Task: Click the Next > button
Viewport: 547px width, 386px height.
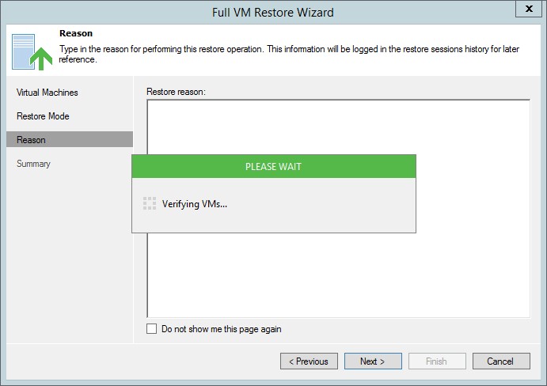Action: [x=373, y=361]
